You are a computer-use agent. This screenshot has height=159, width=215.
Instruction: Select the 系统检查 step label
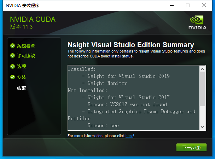click(26, 46)
